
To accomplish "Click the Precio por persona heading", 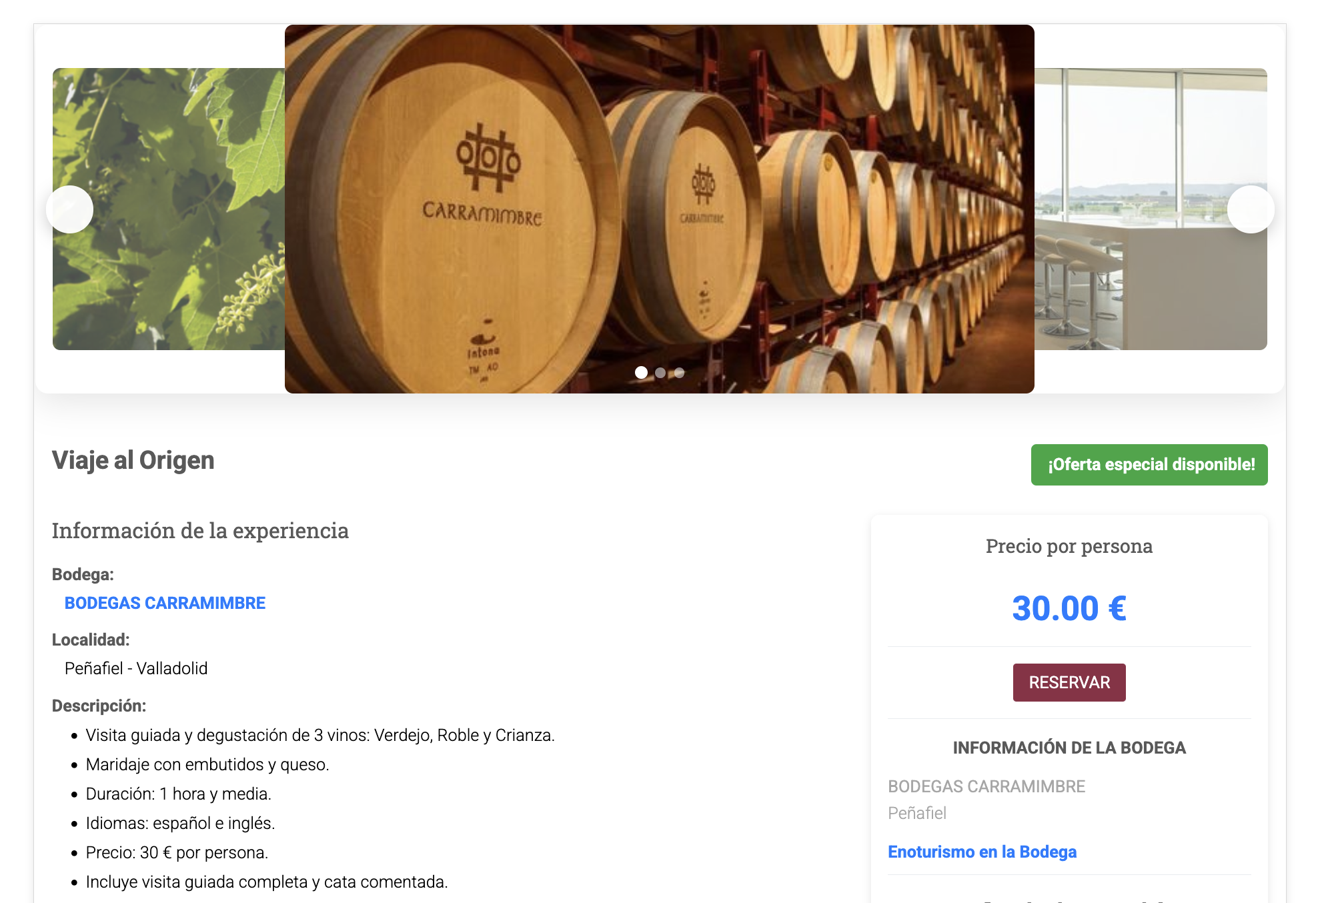I will 1069,546.
